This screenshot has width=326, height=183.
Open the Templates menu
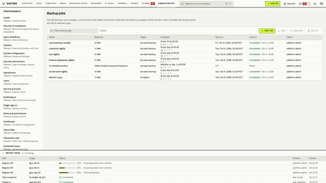point(51,4)
